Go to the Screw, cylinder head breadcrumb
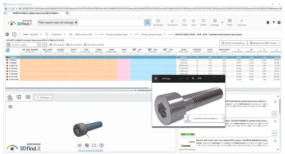 click(151, 34)
